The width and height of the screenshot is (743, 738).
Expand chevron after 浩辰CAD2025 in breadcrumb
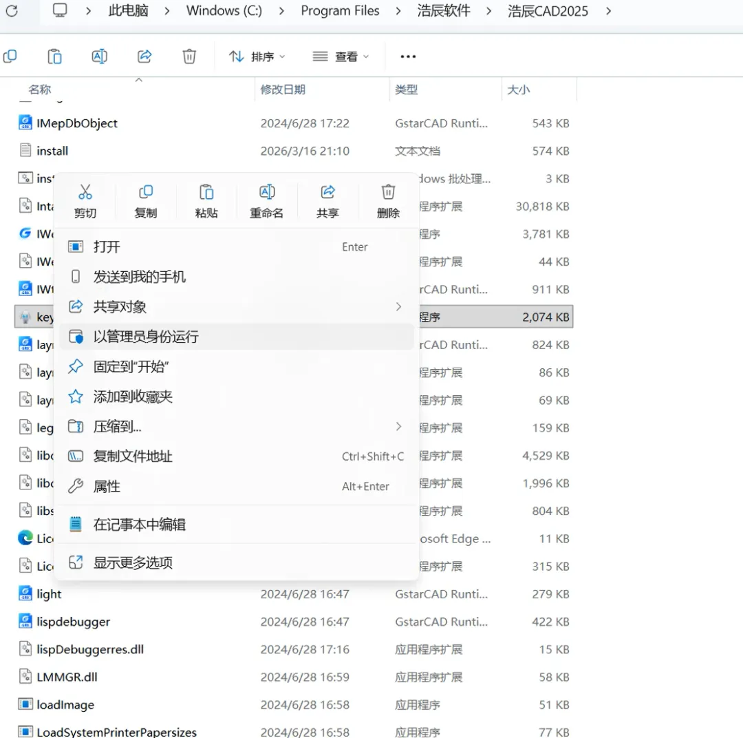[608, 10]
